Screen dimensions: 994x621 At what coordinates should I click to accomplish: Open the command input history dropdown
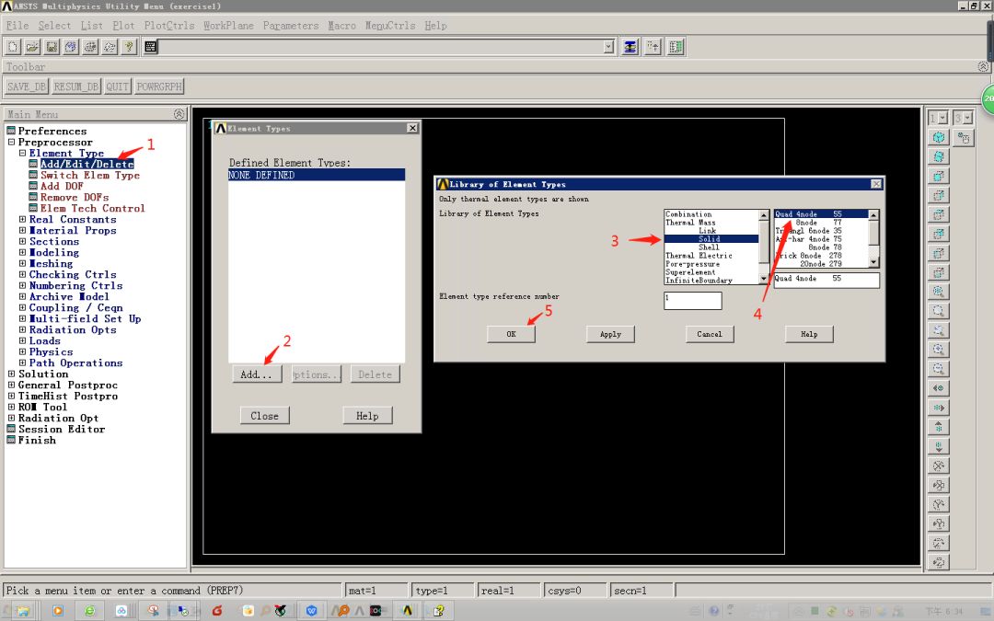tap(608, 46)
